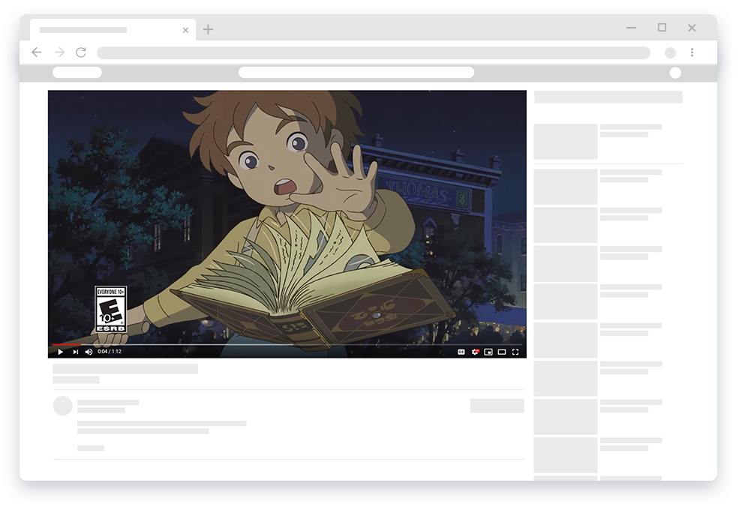Switch to miniplayer mode
This screenshot has height=507, width=739.
tap(488, 352)
